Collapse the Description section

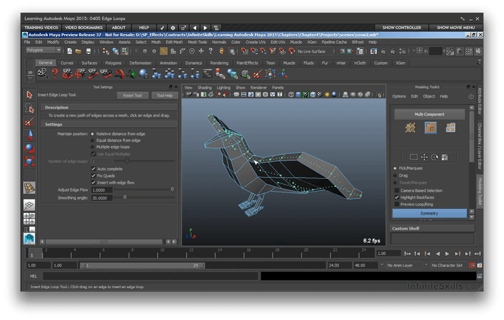pyautogui.click(x=109, y=107)
